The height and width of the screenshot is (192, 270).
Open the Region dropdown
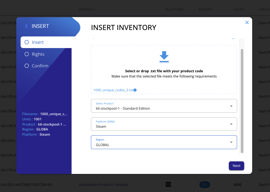point(164,142)
